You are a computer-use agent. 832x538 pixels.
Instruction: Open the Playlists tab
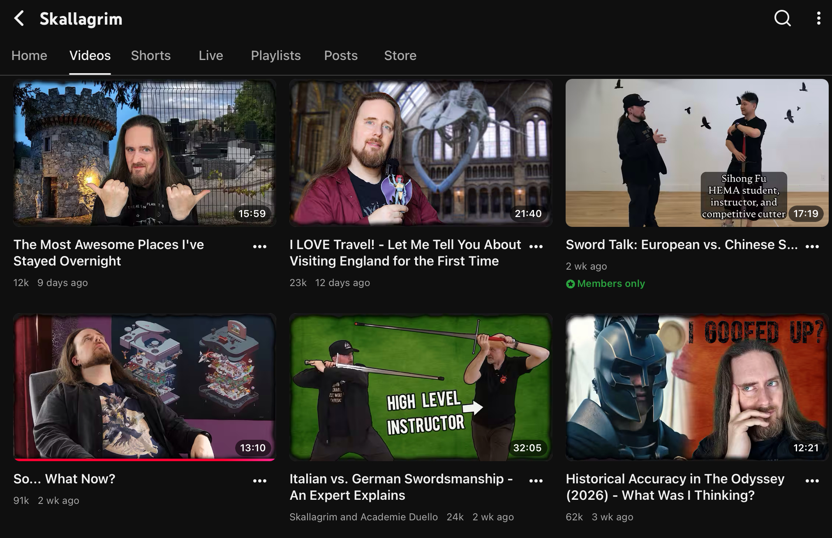click(x=276, y=55)
